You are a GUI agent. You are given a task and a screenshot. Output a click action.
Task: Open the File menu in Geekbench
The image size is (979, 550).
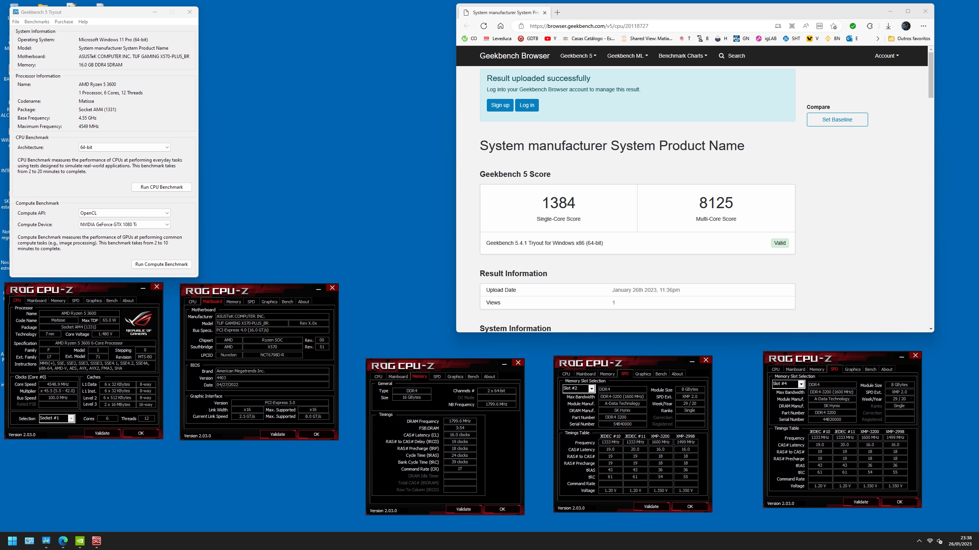[16, 22]
